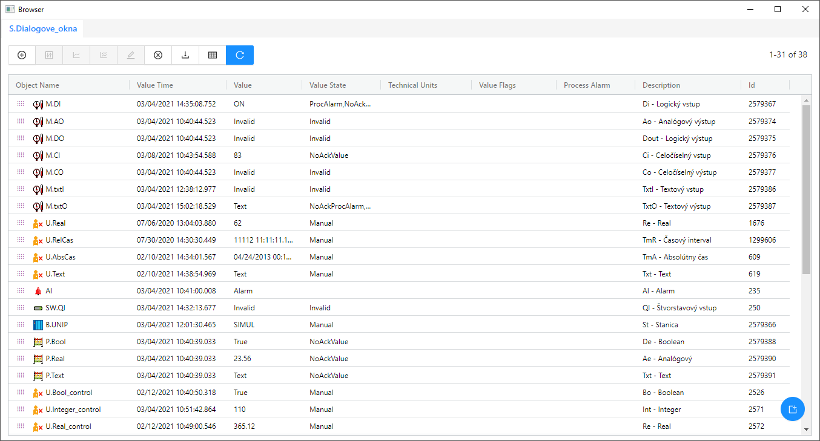
Task: Click the control sliders toolbar icon
Action: coord(49,55)
